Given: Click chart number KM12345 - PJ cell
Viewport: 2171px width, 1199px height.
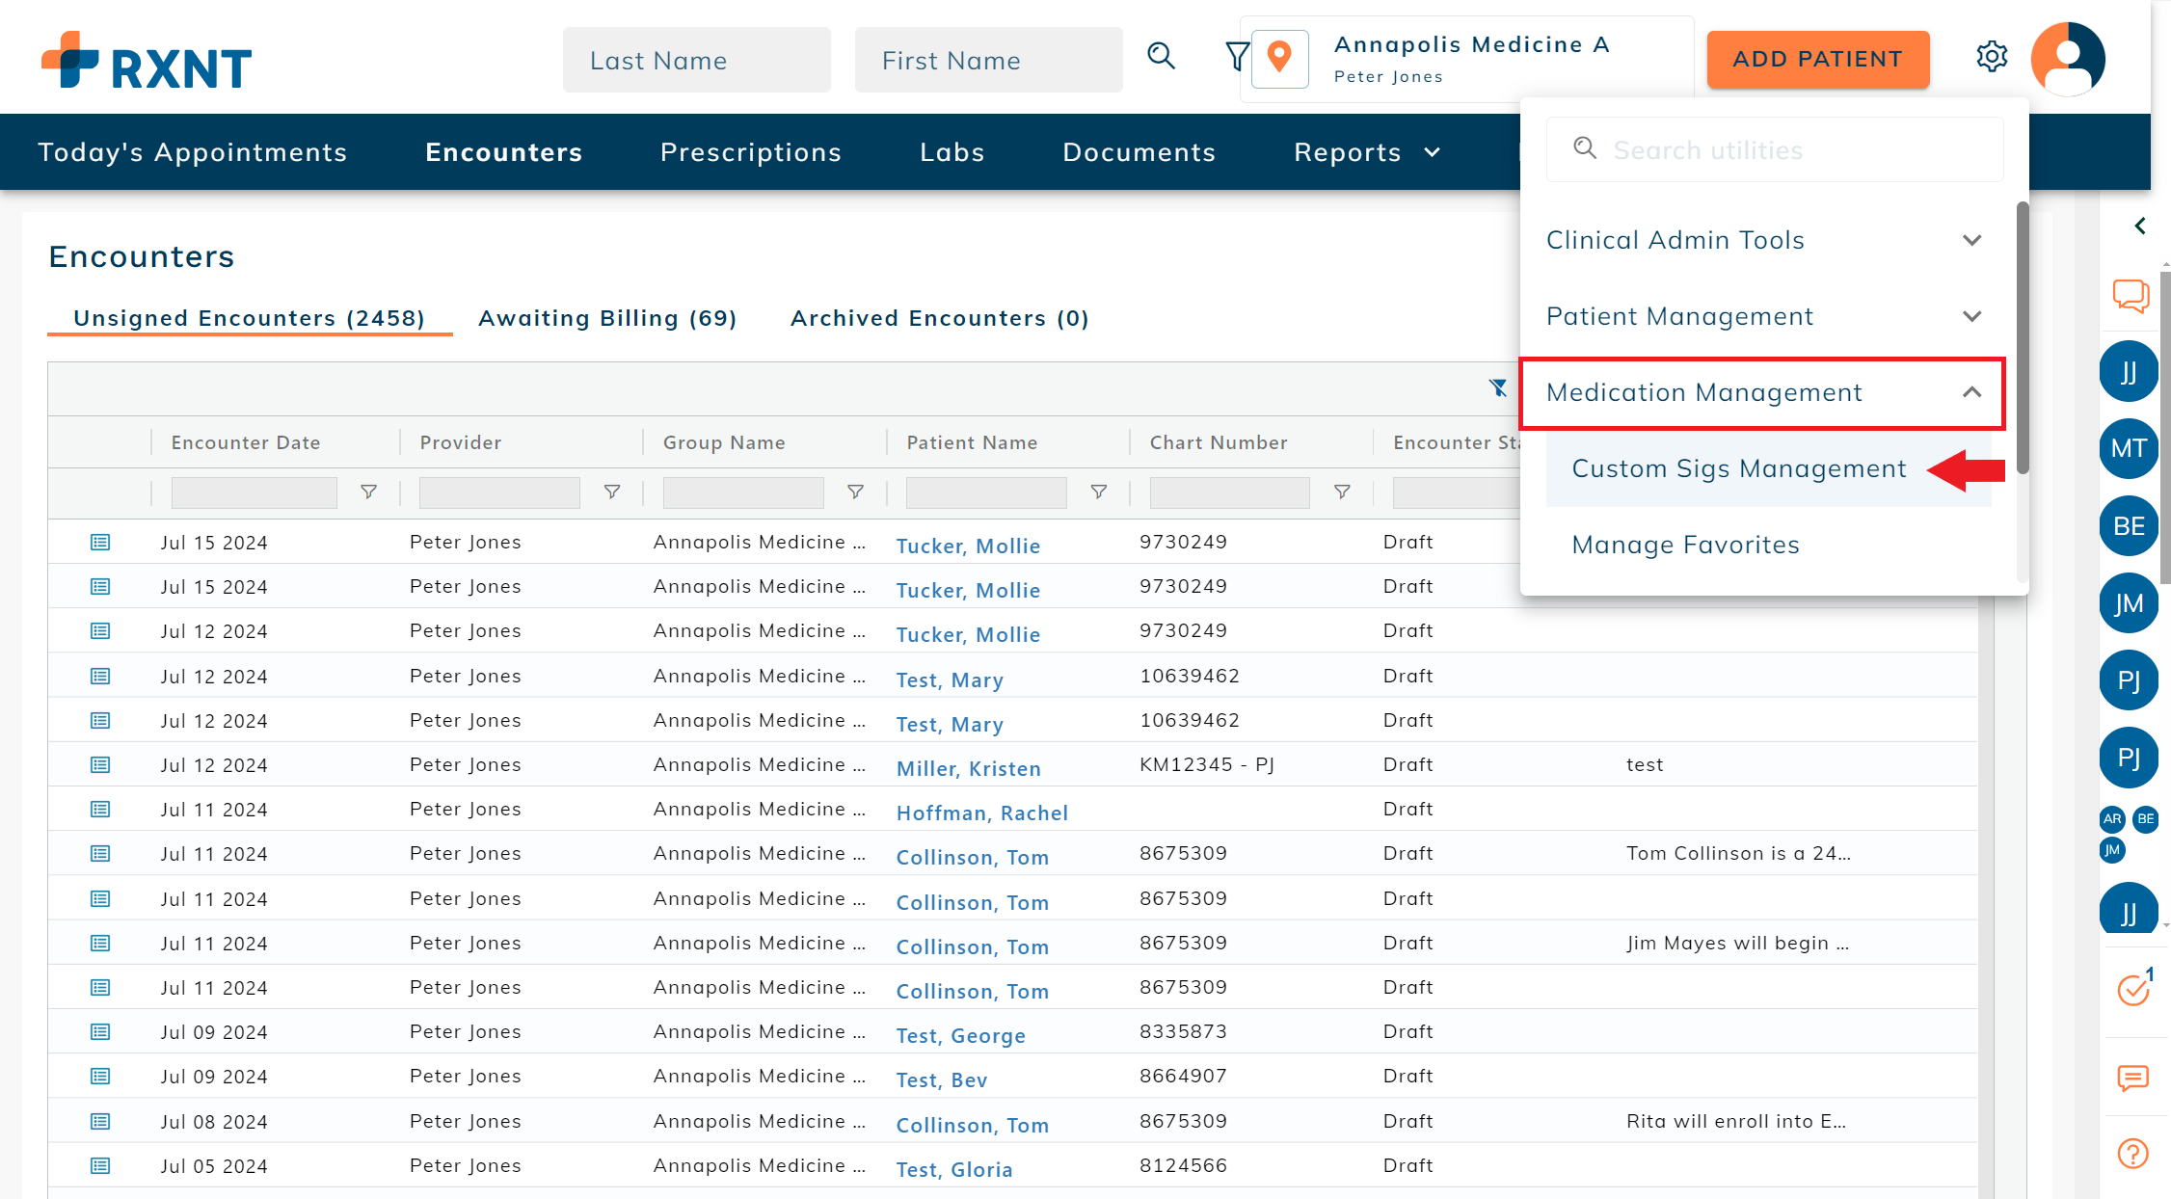Looking at the screenshot, I should 1207,764.
